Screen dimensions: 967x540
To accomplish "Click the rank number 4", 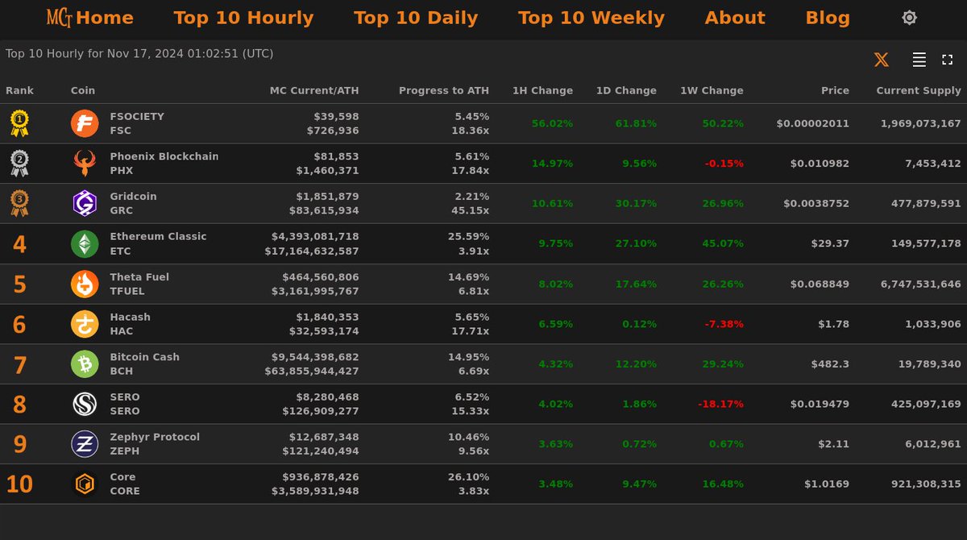I will [19, 244].
